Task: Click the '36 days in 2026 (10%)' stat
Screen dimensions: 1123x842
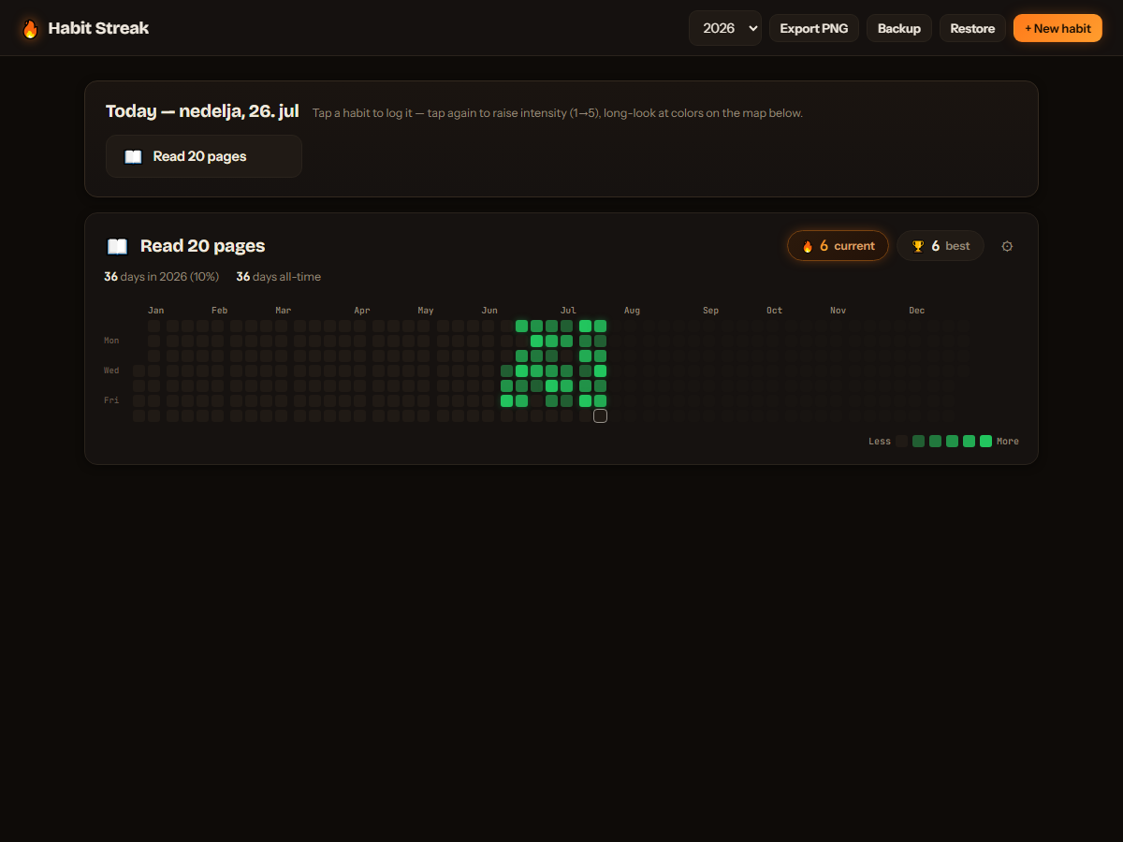Action: coord(161,277)
